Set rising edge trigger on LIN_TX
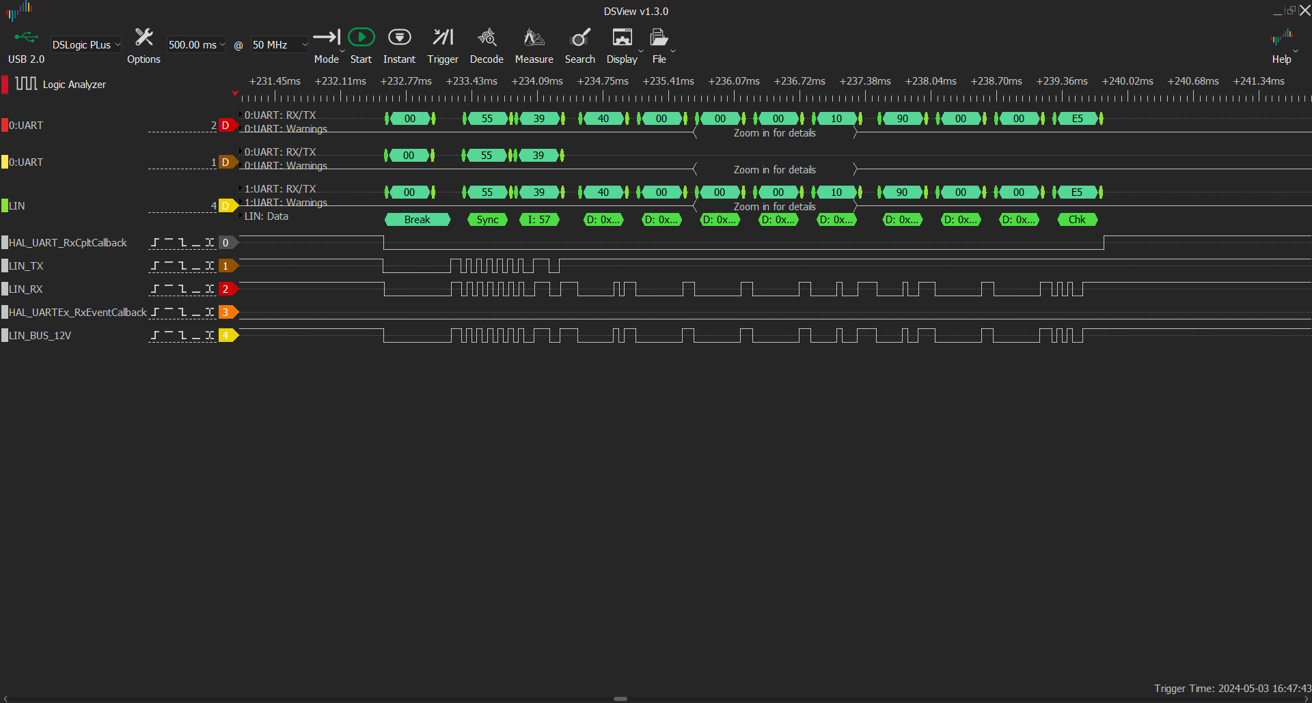The height and width of the screenshot is (703, 1312). (x=155, y=266)
